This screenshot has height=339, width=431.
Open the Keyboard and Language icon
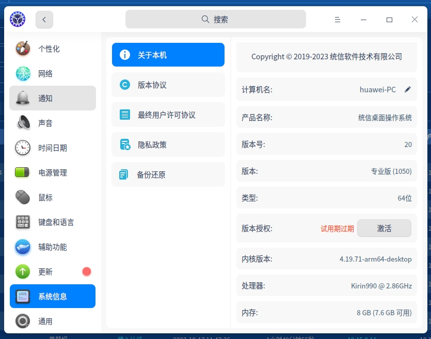click(23, 222)
